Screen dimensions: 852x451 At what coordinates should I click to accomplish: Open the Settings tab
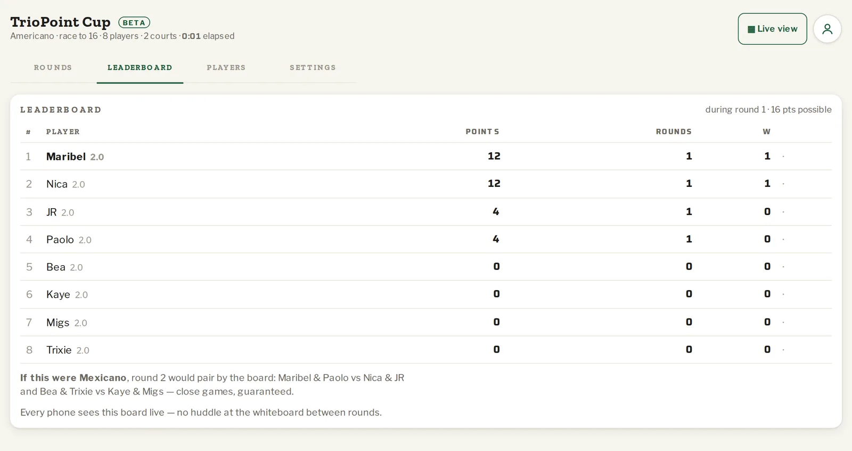pos(313,68)
